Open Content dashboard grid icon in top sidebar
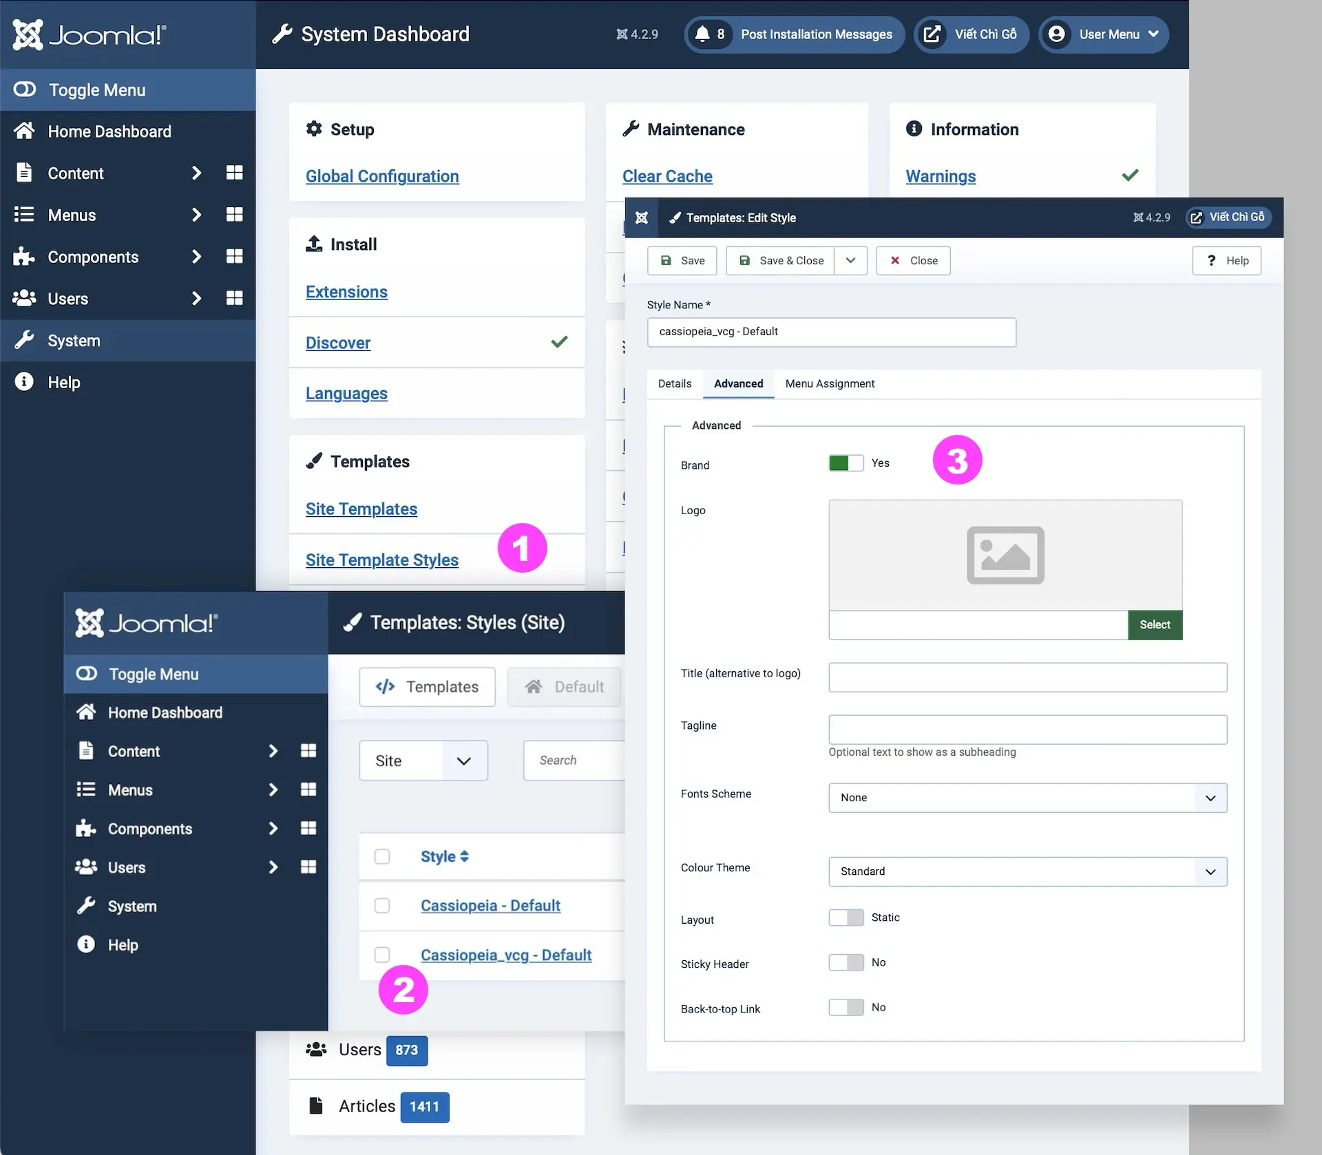Image resolution: width=1322 pixels, height=1155 pixels. click(234, 173)
